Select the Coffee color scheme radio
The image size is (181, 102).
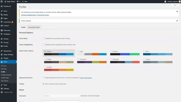click(45, 59)
